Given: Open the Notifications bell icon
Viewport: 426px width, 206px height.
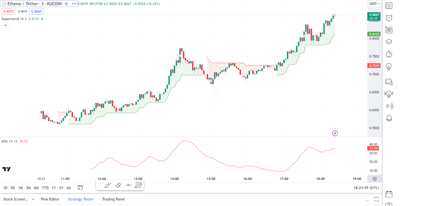Looking at the screenshot, I should [x=389, y=118].
